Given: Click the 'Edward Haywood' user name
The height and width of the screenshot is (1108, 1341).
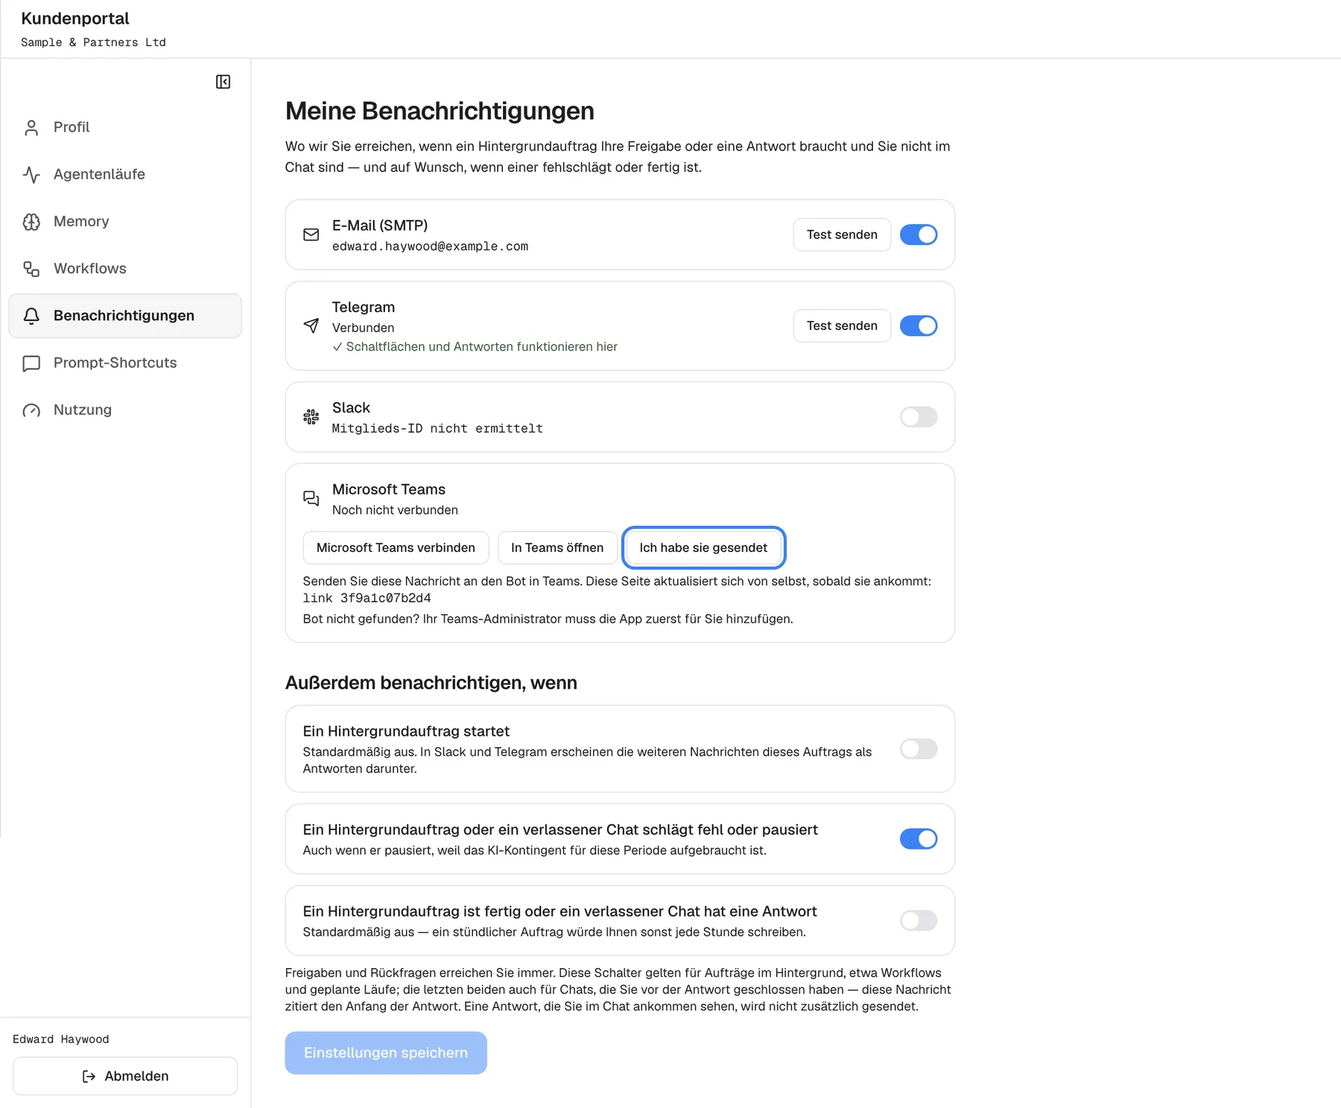Looking at the screenshot, I should pos(61,1039).
